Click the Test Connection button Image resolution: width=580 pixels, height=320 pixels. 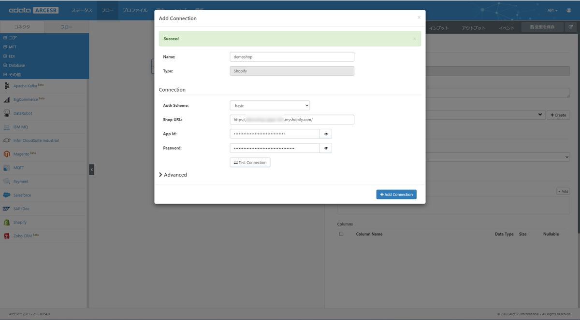(x=250, y=163)
